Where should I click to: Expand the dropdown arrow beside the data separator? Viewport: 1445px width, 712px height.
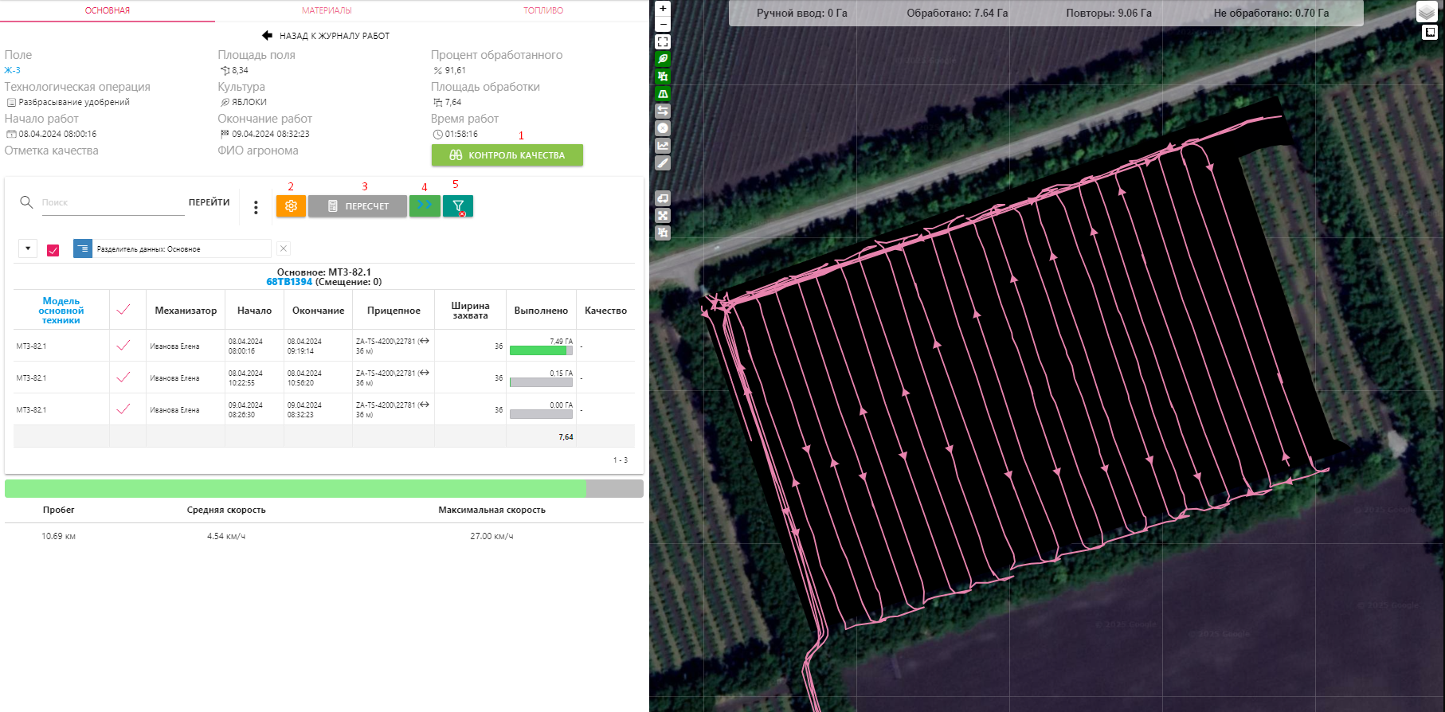click(x=28, y=248)
